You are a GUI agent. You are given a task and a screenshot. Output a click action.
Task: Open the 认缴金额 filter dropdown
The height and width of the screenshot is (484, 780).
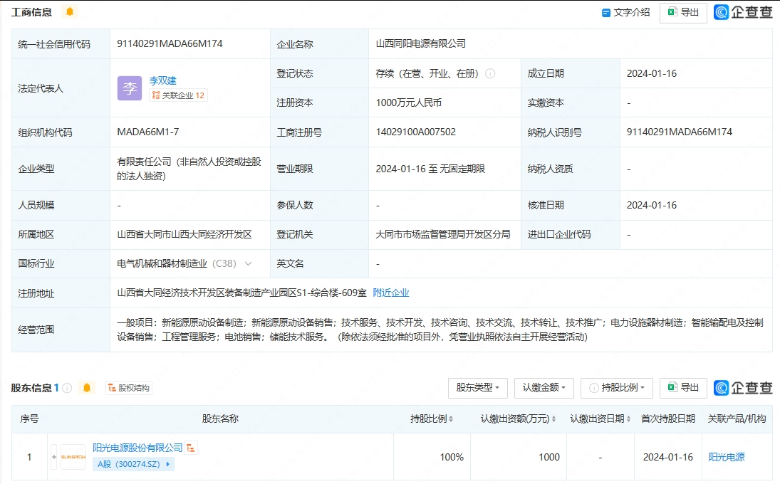tap(544, 388)
